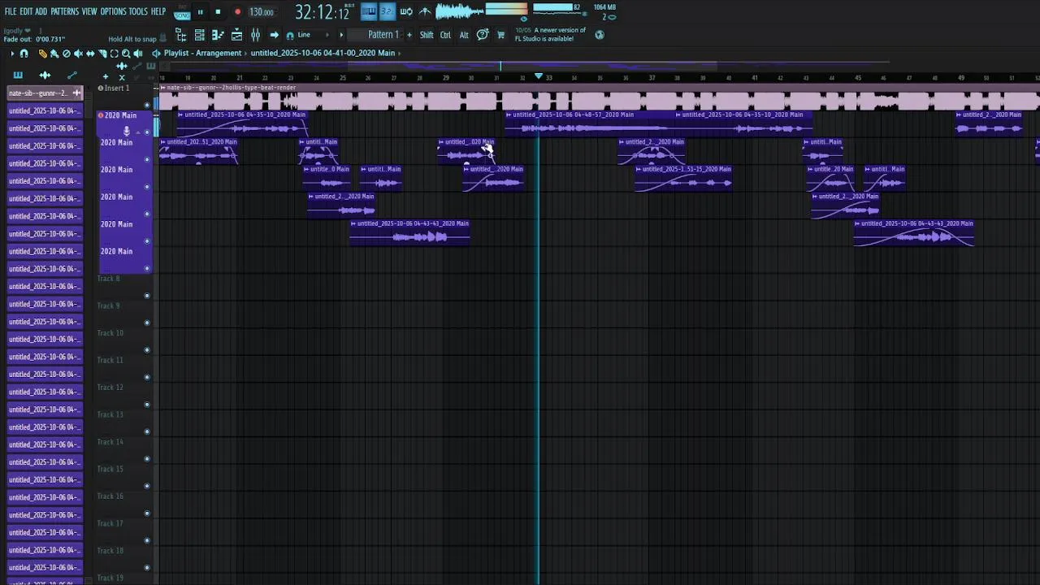This screenshot has height=585, width=1040.
Task: Open the ADD menu
Action: (41, 12)
